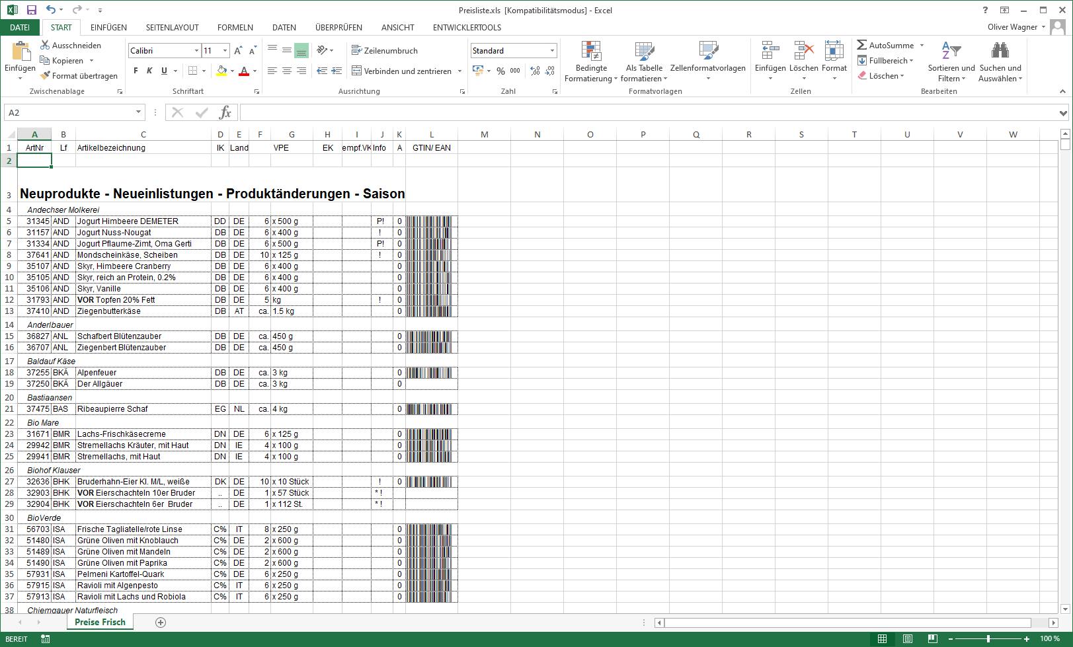Toggle middle vertical alignment

coord(287,50)
